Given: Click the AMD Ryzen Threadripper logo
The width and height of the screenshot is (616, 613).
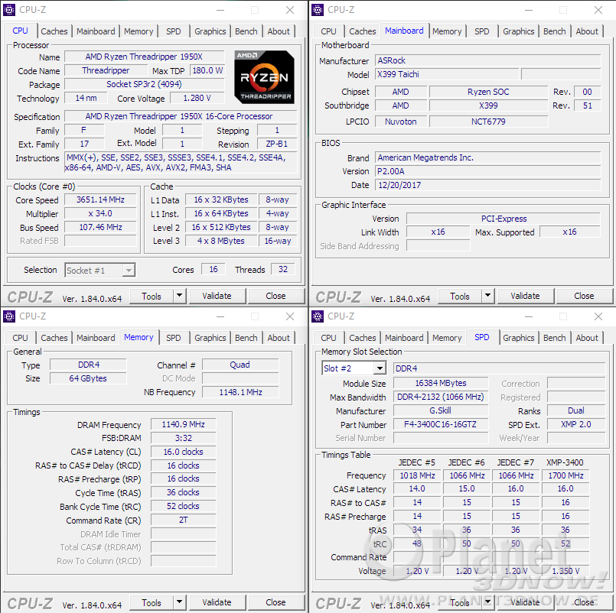Looking at the screenshot, I should click(264, 77).
